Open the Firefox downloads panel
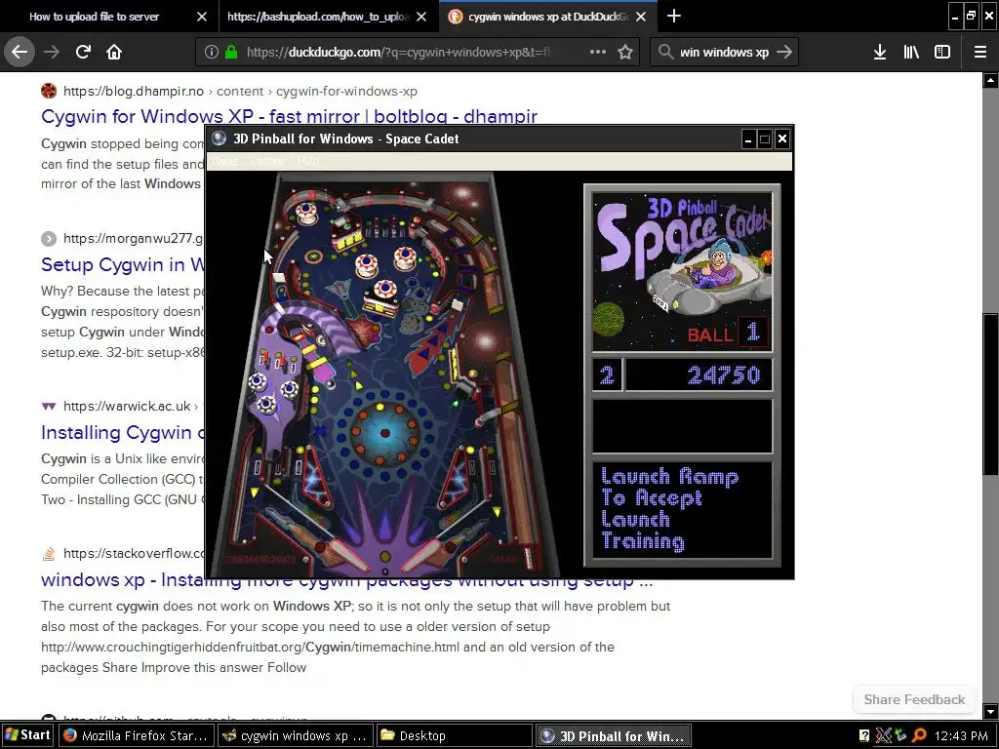 click(x=880, y=52)
